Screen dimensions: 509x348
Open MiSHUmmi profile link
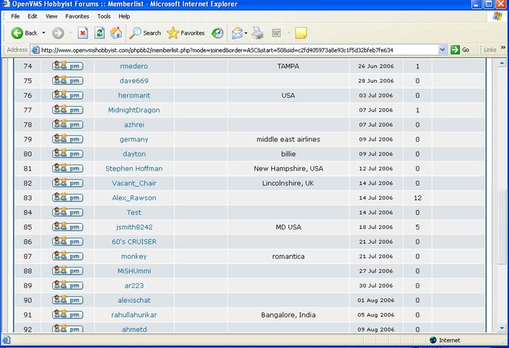click(134, 271)
